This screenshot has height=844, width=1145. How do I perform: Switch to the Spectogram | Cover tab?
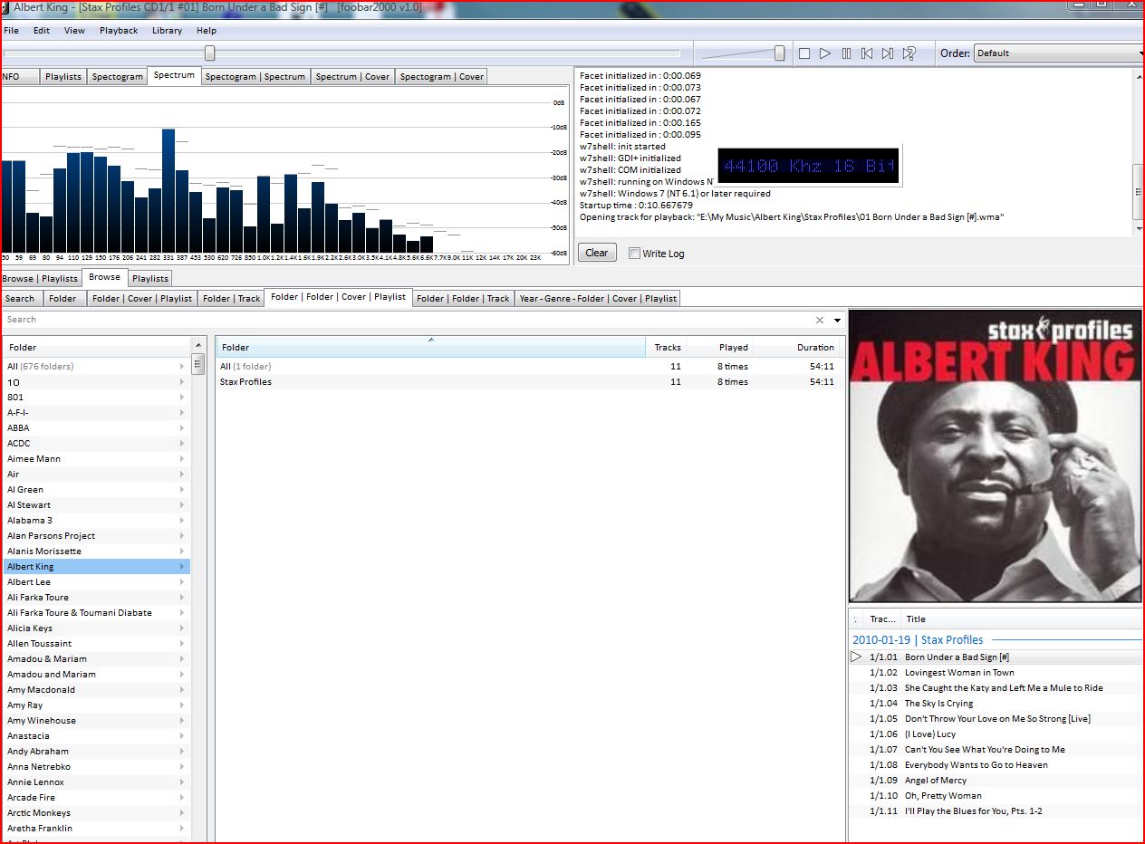click(442, 77)
